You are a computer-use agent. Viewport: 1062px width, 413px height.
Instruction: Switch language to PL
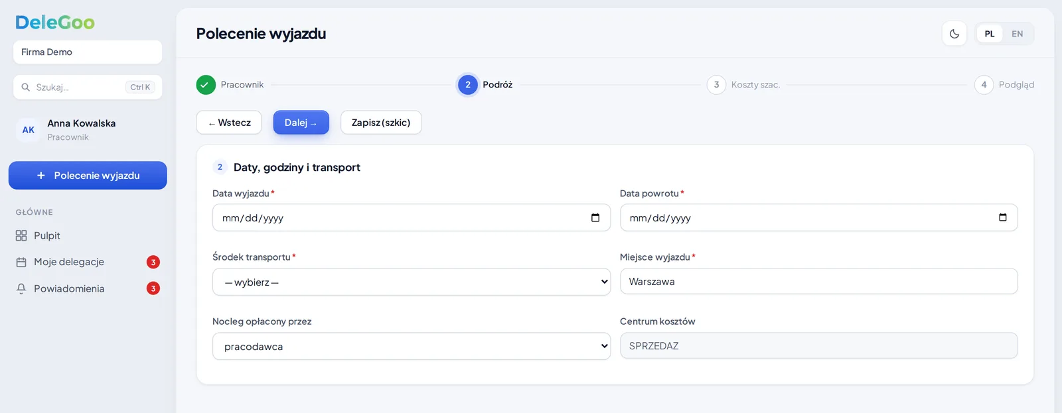coord(990,34)
